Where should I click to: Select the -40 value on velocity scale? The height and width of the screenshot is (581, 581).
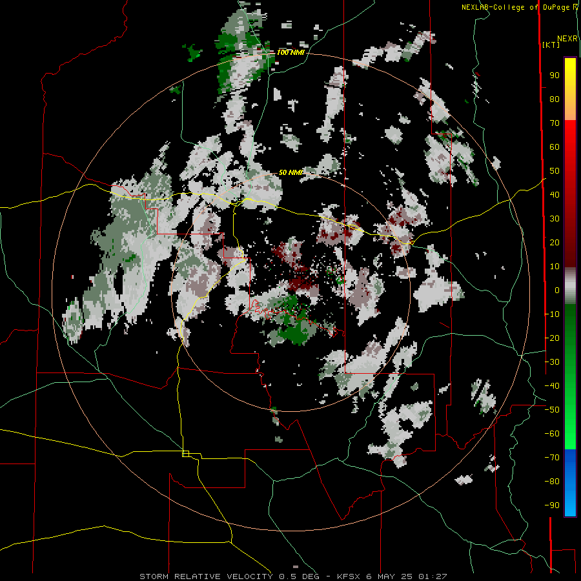pos(552,386)
